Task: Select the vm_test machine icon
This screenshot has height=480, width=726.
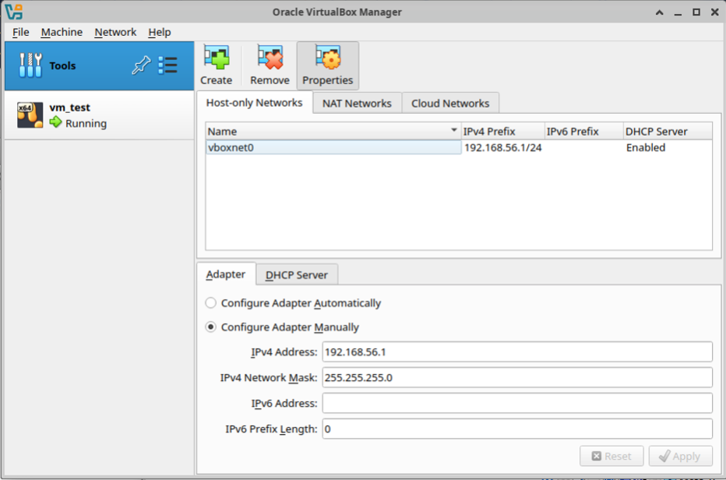Action: (30, 115)
